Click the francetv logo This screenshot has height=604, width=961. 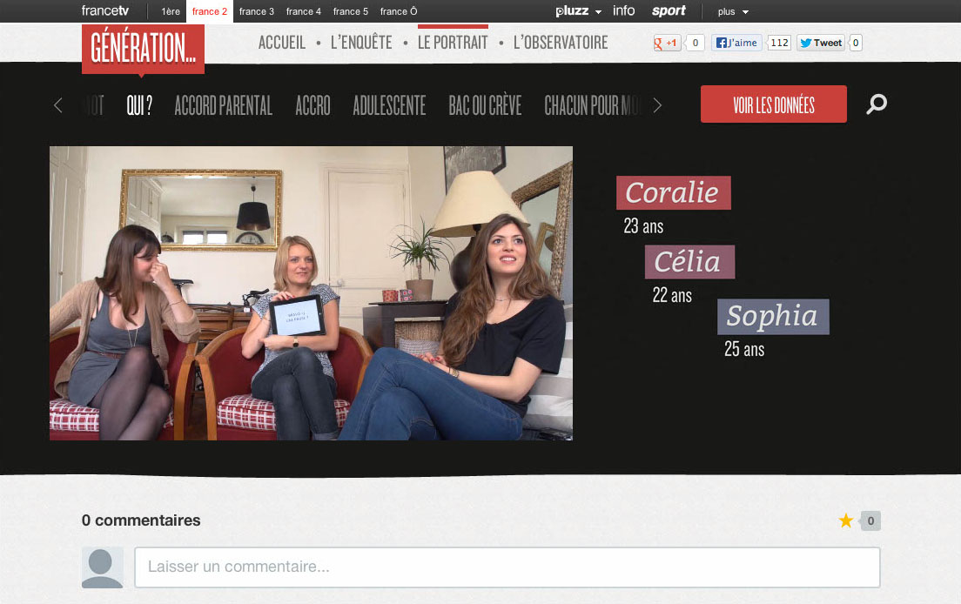click(x=104, y=11)
